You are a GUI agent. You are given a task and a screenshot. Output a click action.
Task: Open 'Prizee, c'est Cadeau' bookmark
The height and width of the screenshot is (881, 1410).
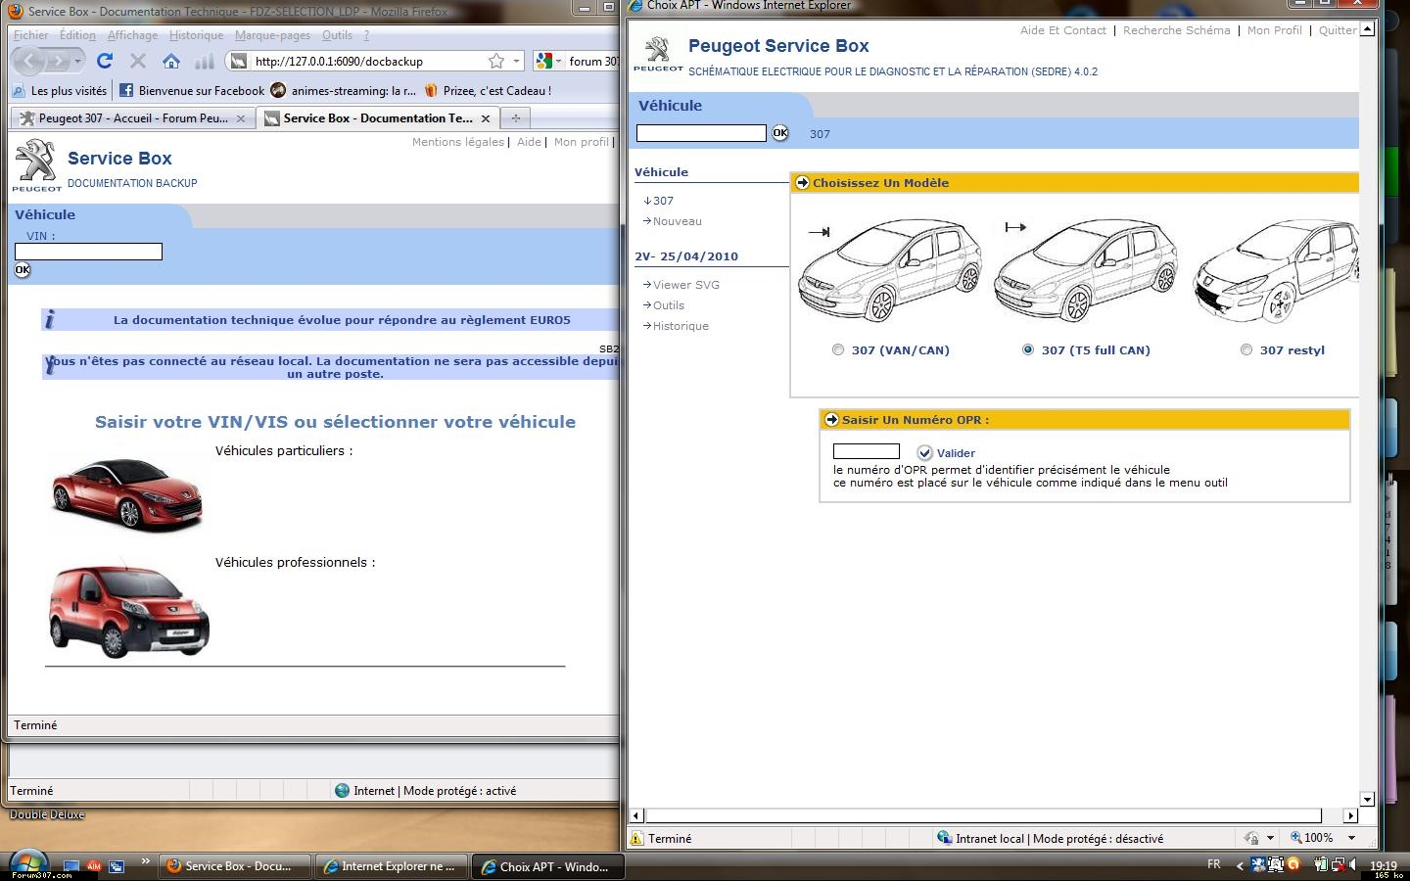pyautogui.click(x=488, y=90)
